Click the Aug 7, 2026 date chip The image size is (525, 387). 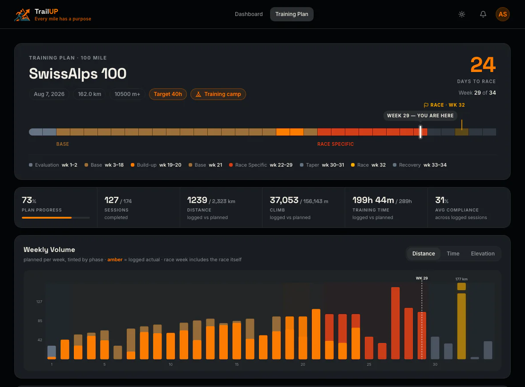click(x=49, y=94)
